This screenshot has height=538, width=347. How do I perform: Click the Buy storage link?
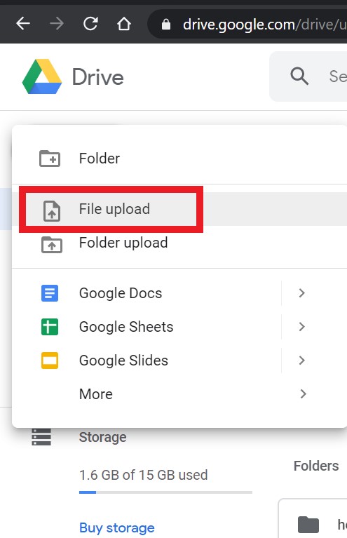point(117,528)
